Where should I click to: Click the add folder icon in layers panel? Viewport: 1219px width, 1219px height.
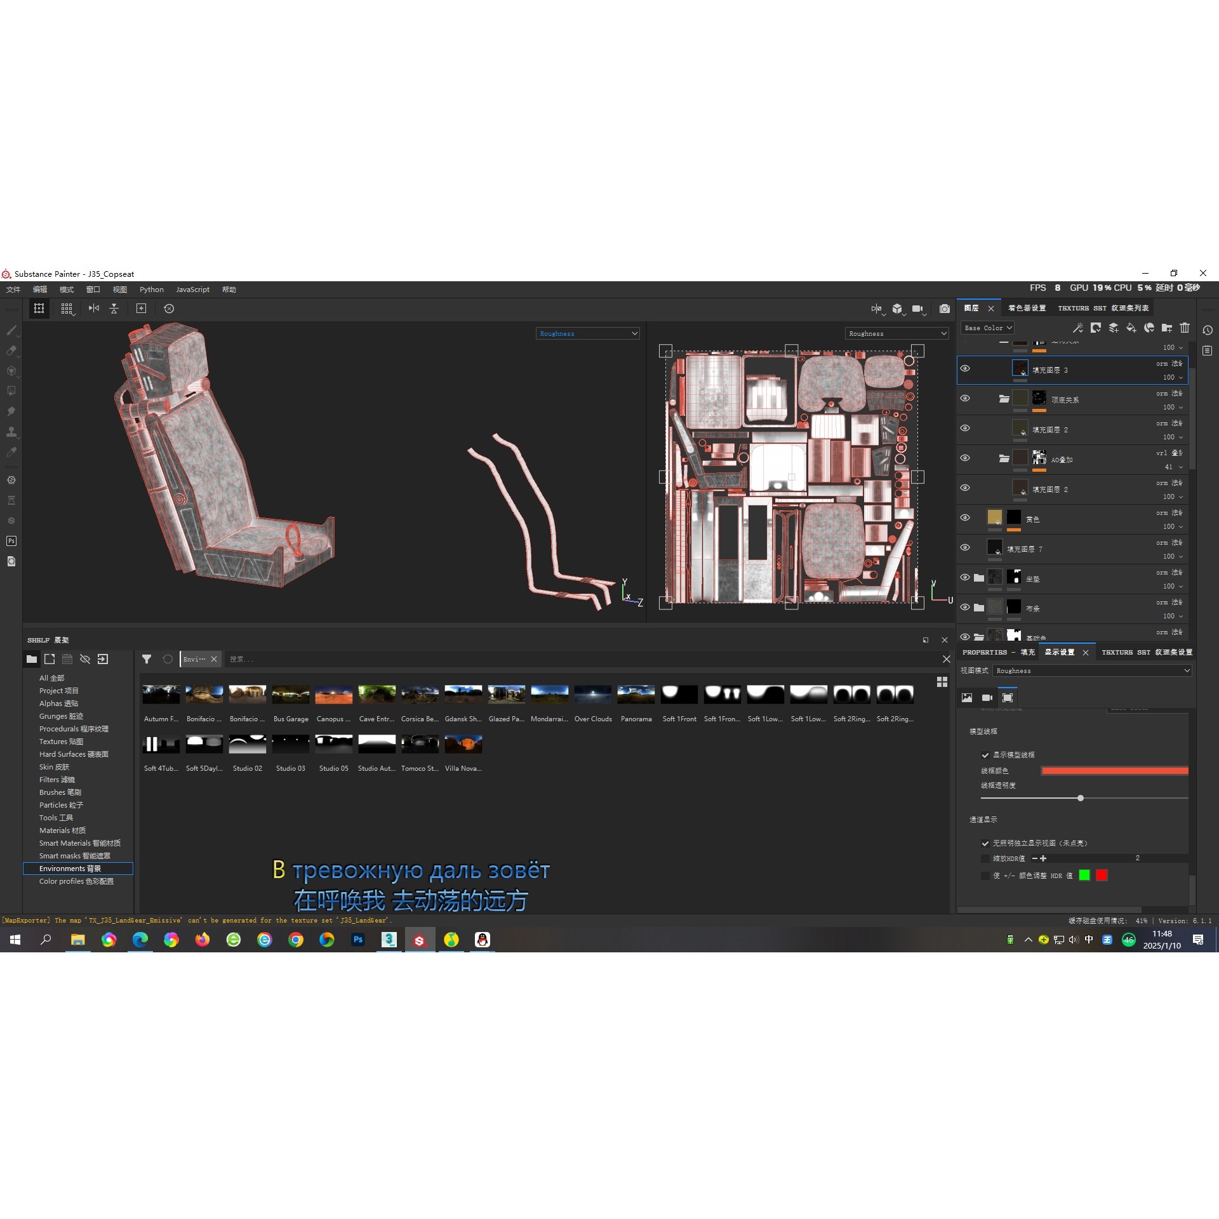pos(1167,328)
